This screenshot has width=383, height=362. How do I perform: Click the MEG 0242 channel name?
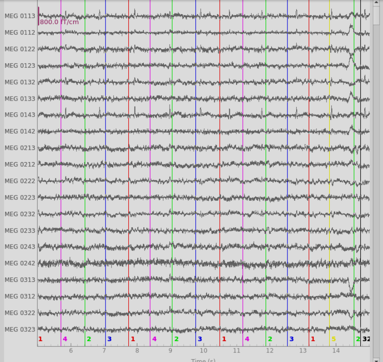20,264
